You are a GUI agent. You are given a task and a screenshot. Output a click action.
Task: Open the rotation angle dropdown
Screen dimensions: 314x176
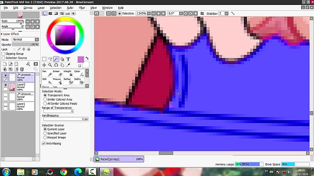[x=181, y=13]
